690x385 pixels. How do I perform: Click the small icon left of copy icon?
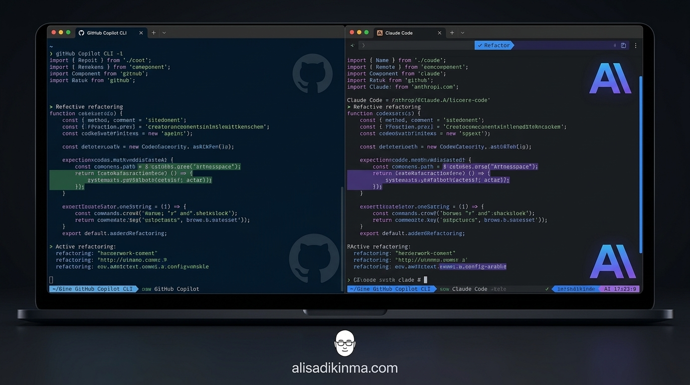point(614,45)
